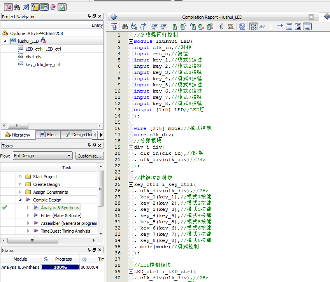The image size is (330, 282).
Task: Click Analyze Current File checkmark icon
Action: point(242,26)
